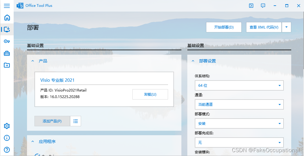Open the Activate key icon page
Image resolution: width=304 pixels, height=156 pixels.
(7, 41)
